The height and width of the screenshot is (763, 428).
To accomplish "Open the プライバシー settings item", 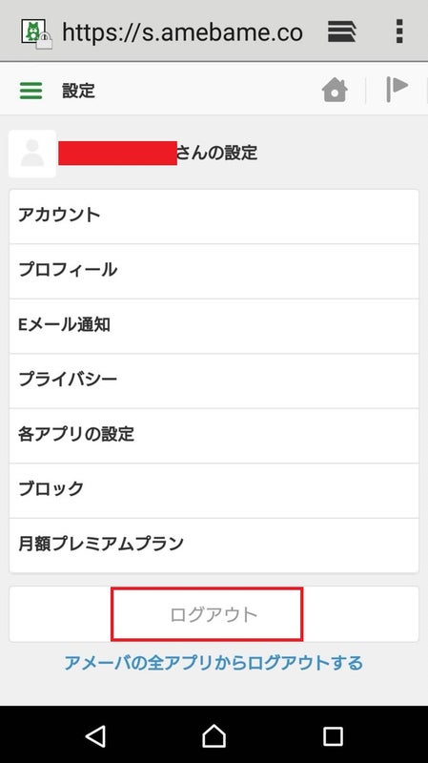I will pyautogui.click(x=214, y=381).
